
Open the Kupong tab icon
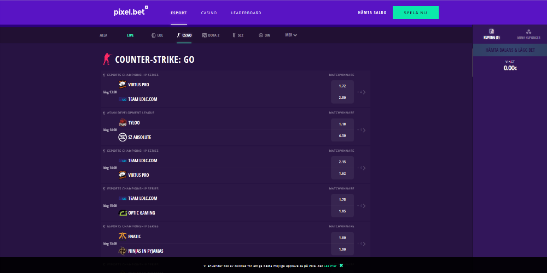pyautogui.click(x=492, y=31)
